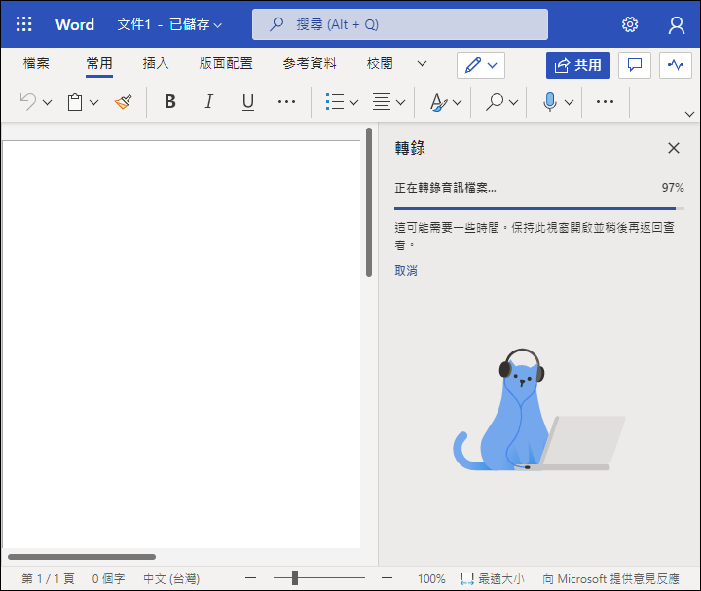Click the bullet list icon
Viewport: 701px width, 591px height.
[335, 102]
